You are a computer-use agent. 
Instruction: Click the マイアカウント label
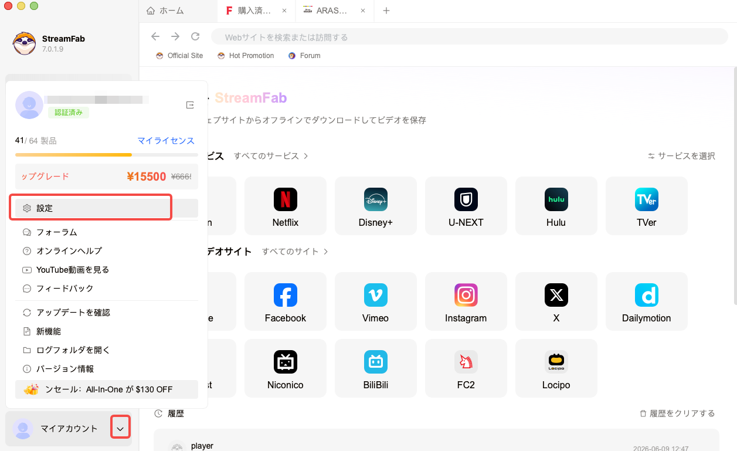[69, 429]
